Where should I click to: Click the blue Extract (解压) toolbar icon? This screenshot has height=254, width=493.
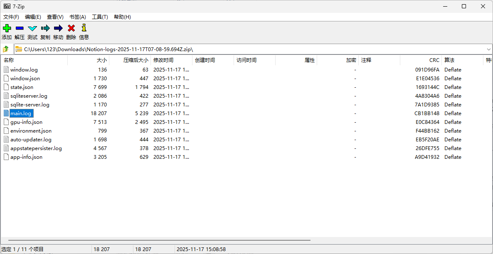(20, 28)
